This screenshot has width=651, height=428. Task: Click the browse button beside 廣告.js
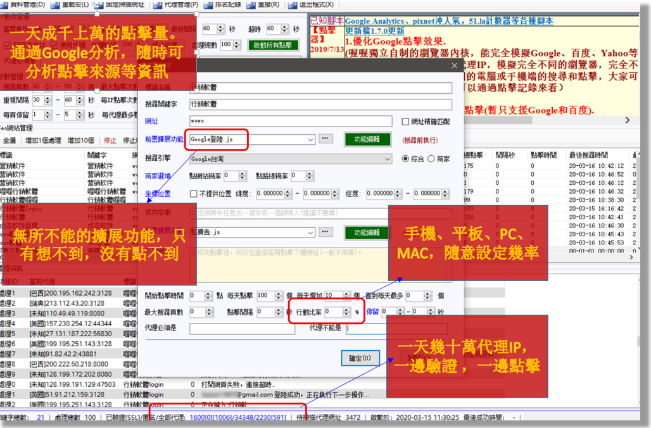325,233
